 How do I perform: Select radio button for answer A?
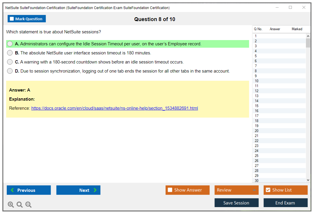pos(10,44)
